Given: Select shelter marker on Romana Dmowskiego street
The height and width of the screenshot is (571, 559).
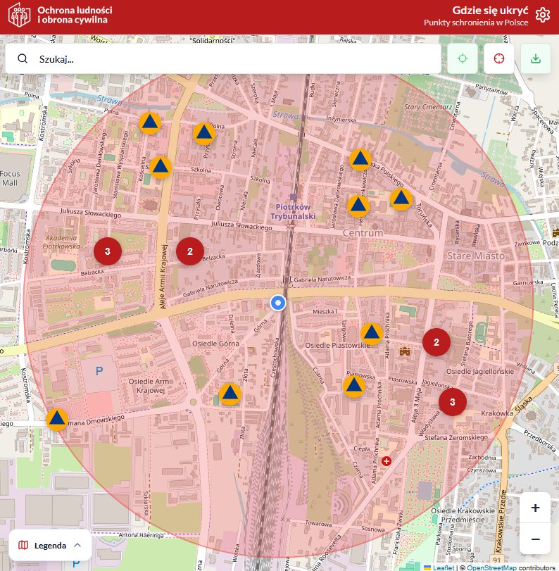Looking at the screenshot, I should [57, 419].
